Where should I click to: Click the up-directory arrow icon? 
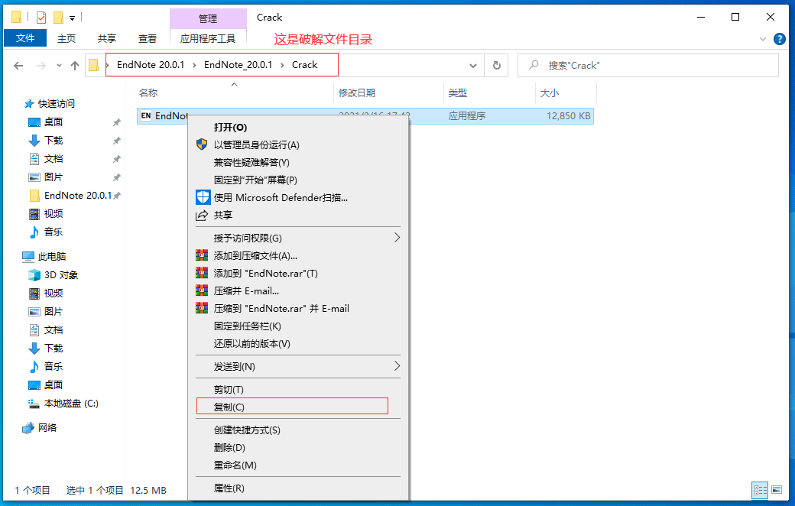[74, 66]
